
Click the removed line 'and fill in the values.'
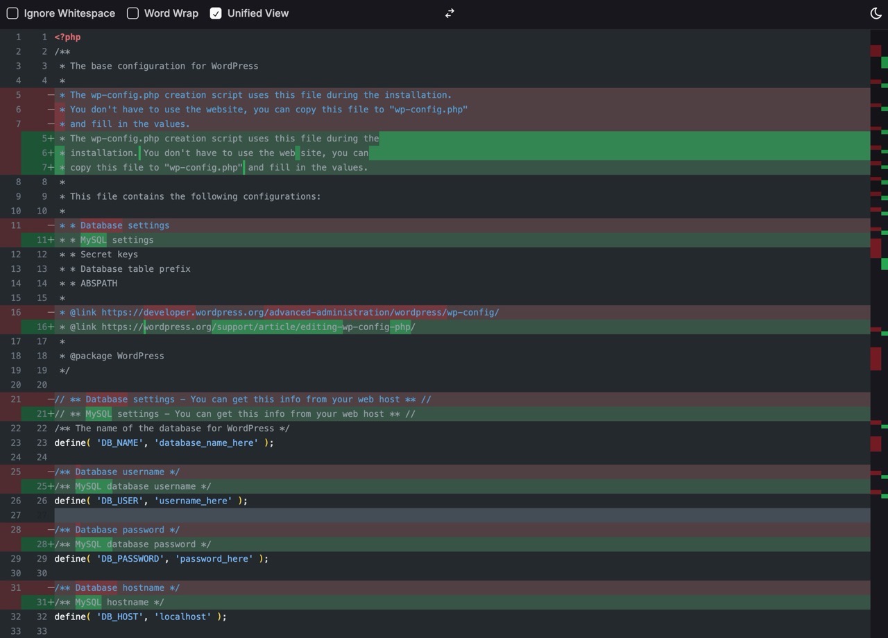coord(435,124)
